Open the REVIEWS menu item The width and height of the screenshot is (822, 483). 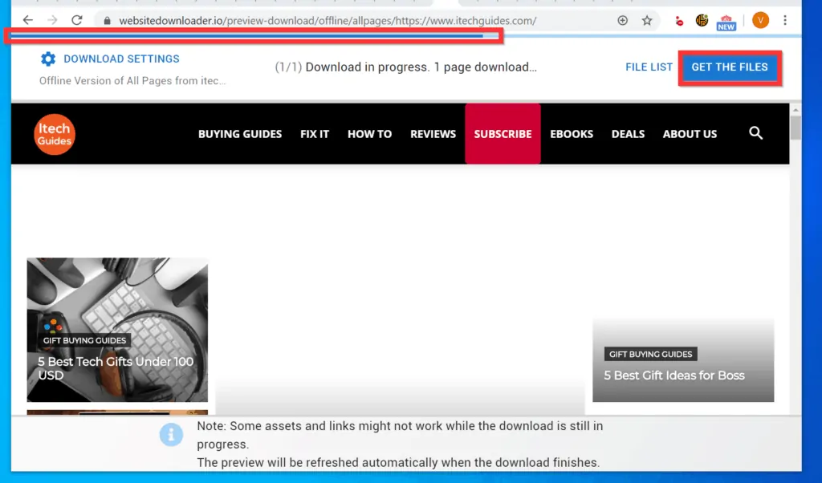click(433, 134)
